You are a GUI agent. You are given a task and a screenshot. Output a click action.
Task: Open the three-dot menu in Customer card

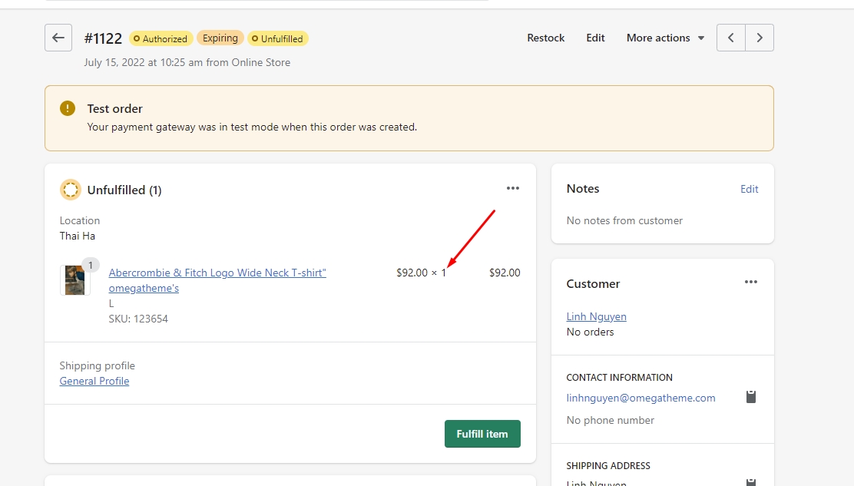pyautogui.click(x=750, y=282)
